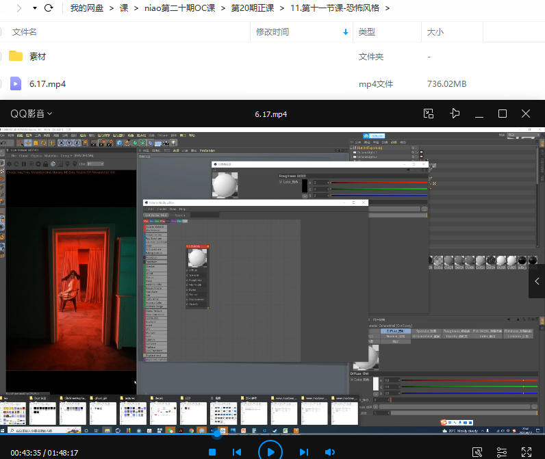The image size is (545, 459).
Task: Skip to the next video
Action: pos(303,452)
